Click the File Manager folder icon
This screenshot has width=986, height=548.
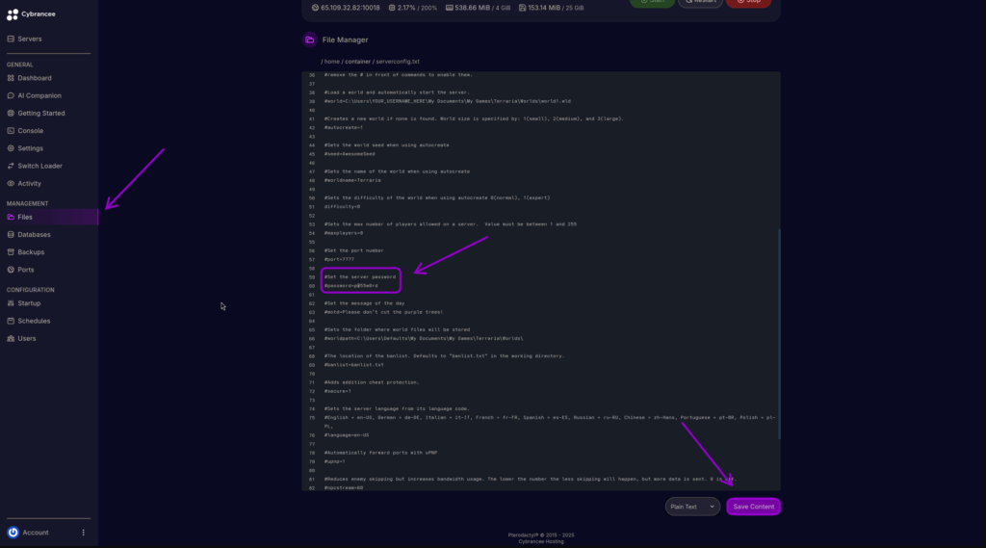coord(309,39)
